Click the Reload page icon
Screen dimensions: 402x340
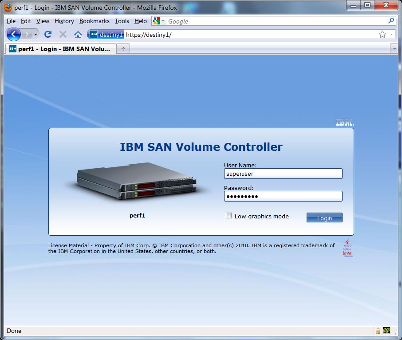click(48, 34)
